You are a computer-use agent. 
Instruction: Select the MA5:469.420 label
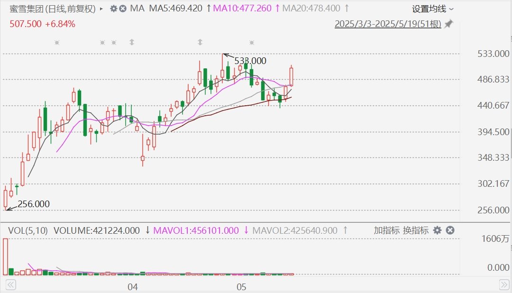coord(176,9)
